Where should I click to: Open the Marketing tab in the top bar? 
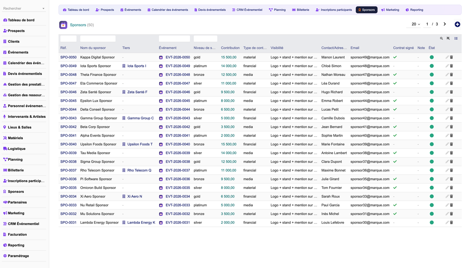390,10
